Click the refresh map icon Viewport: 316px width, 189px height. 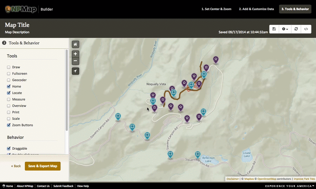tap(296, 29)
